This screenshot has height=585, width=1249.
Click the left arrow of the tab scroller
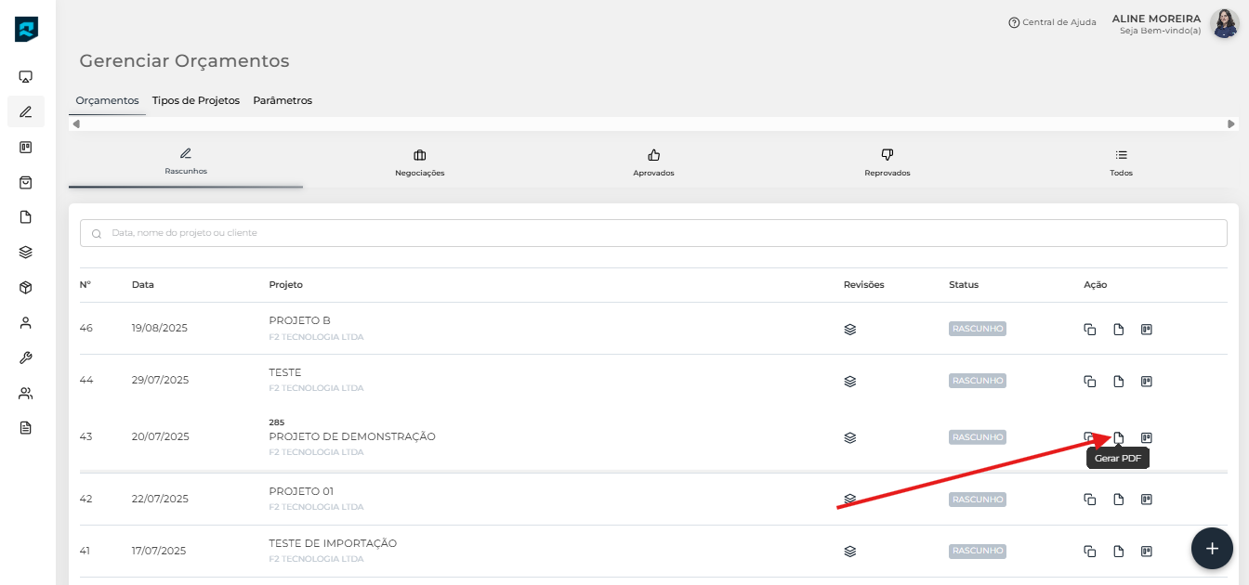(x=76, y=123)
